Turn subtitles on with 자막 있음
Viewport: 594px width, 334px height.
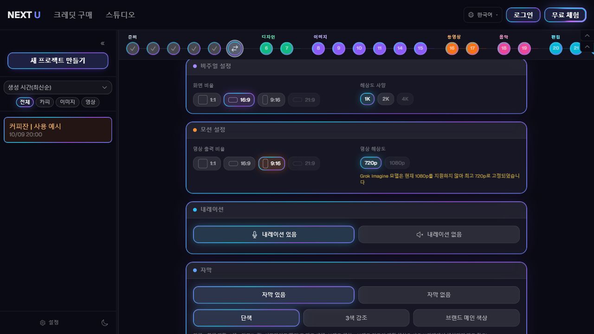(274, 295)
